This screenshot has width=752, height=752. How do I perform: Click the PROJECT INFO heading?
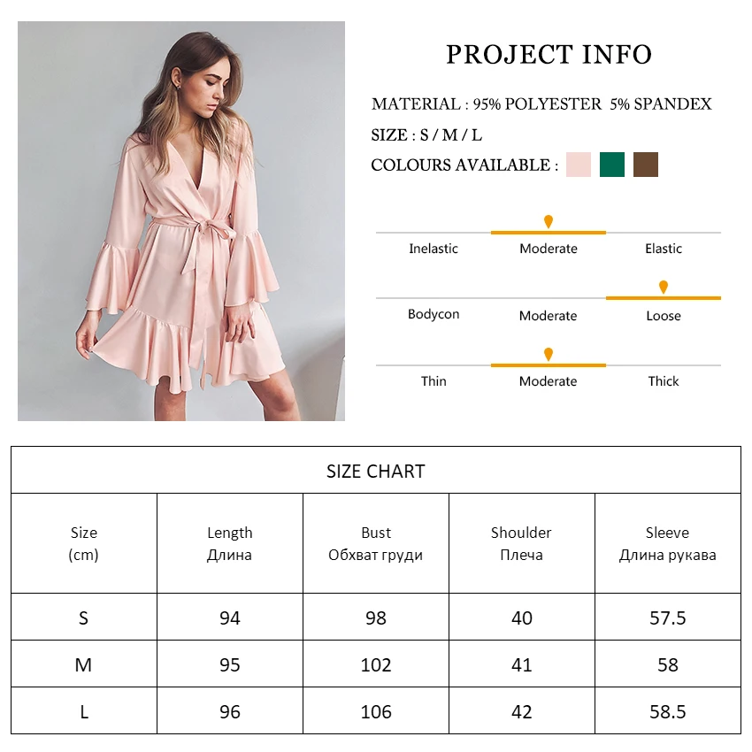[549, 55]
